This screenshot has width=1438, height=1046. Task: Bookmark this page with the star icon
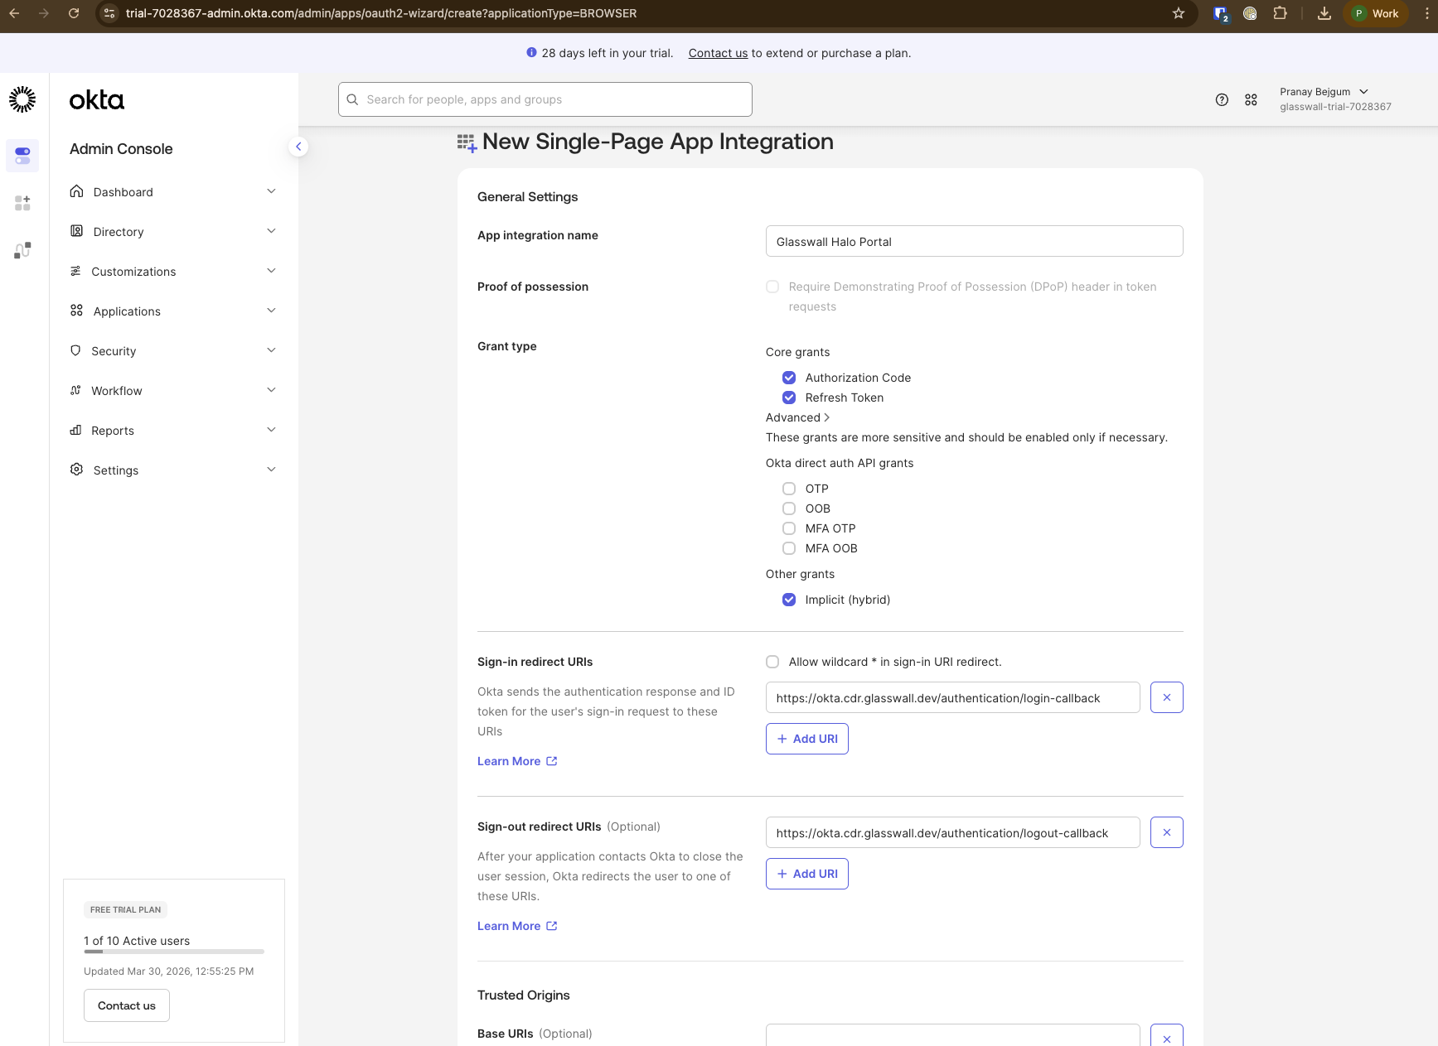point(1179,13)
